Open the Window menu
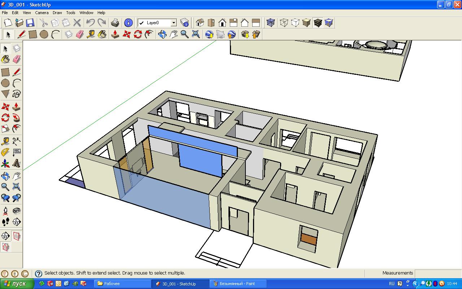Image resolution: width=462 pixels, height=289 pixels. point(87,13)
